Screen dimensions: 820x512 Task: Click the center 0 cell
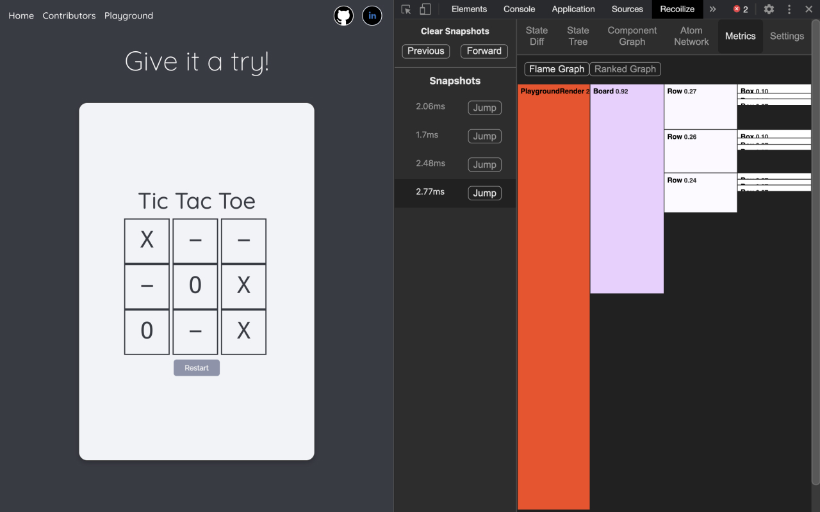coord(195,286)
